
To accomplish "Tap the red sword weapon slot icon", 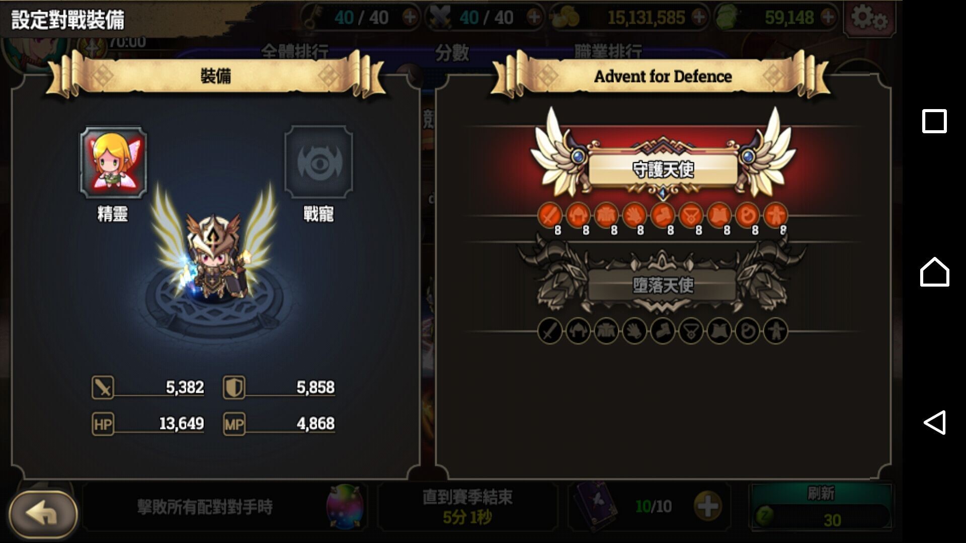I will click(x=550, y=216).
